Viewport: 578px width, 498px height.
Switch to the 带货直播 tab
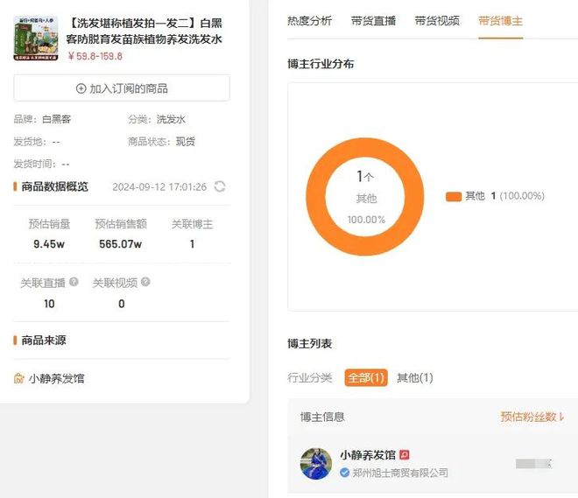(373, 21)
